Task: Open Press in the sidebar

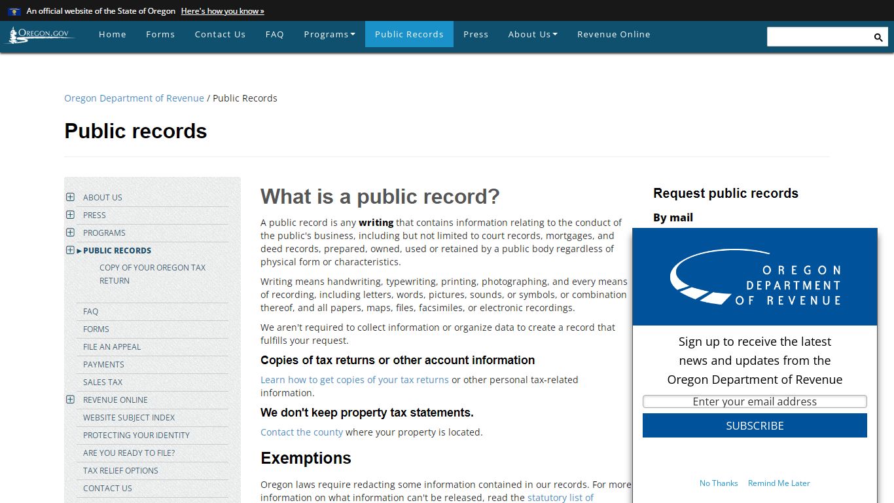Action: coord(94,215)
